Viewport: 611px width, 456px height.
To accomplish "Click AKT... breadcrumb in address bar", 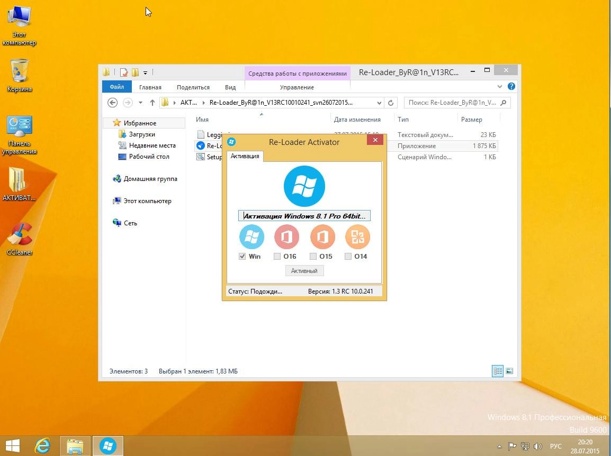I will 188,103.
